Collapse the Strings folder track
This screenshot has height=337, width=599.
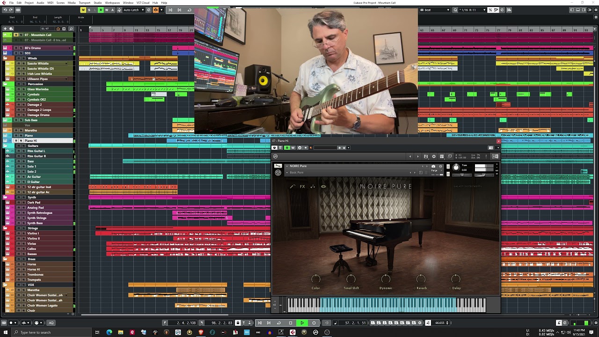5,228
